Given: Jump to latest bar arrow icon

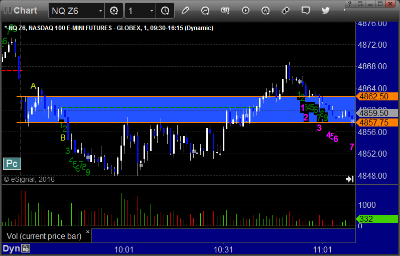Looking at the screenshot, I should point(350,179).
